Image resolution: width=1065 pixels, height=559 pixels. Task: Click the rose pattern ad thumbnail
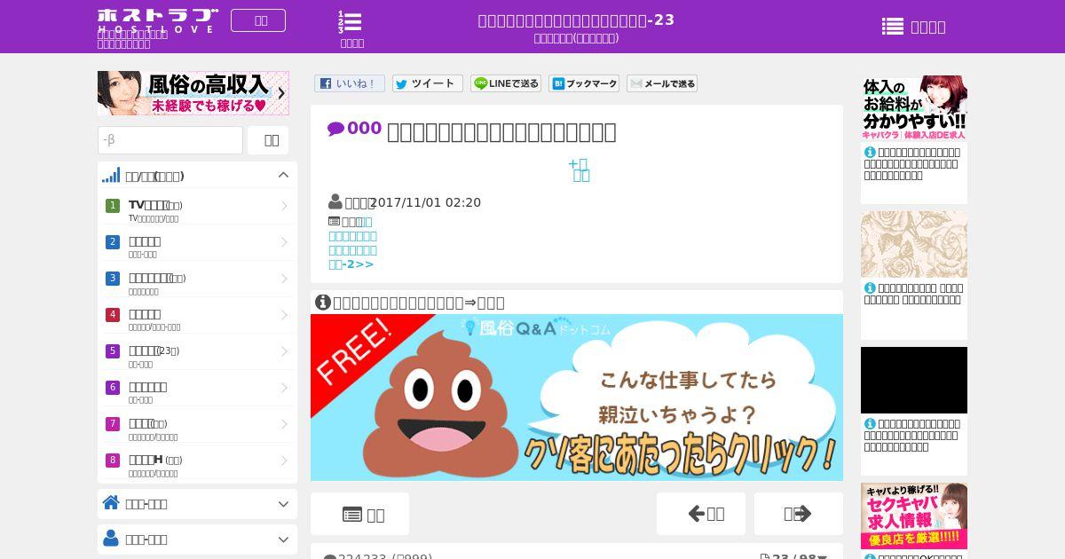pos(914,245)
